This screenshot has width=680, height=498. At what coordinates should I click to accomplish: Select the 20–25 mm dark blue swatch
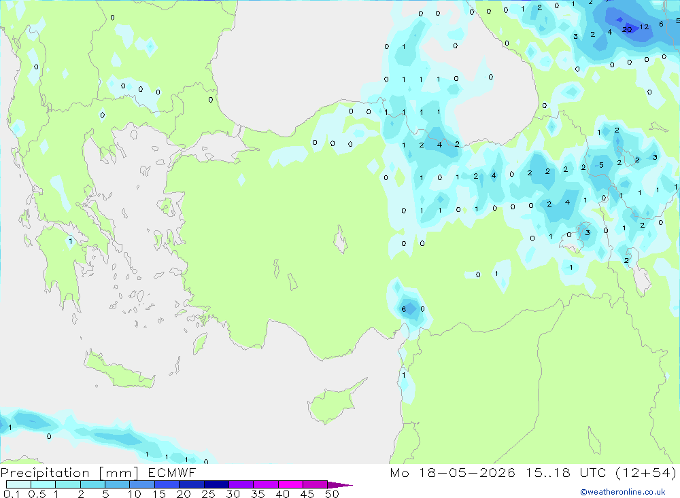[191, 484]
